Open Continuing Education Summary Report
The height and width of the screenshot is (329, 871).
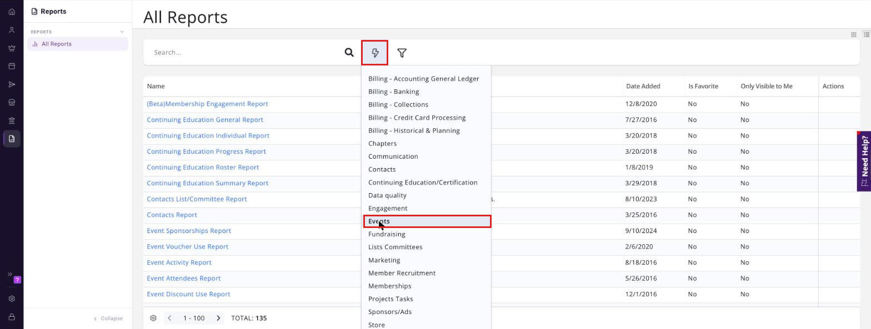click(207, 183)
